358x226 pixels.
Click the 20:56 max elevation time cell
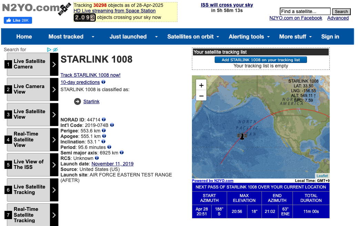[237, 212]
